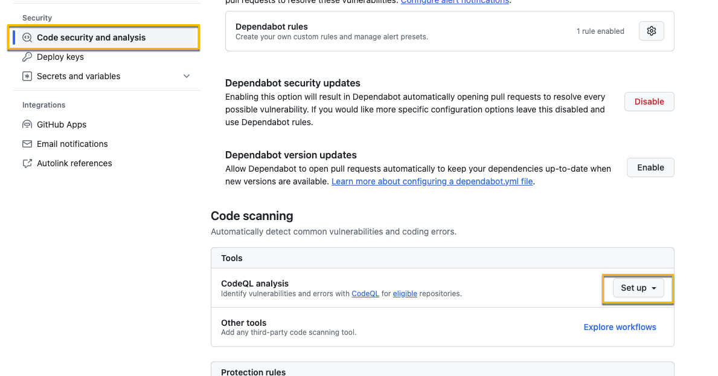Expand the Secrets and variables chevron
The height and width of the screenshot is (376, 718).
(187, 76)
